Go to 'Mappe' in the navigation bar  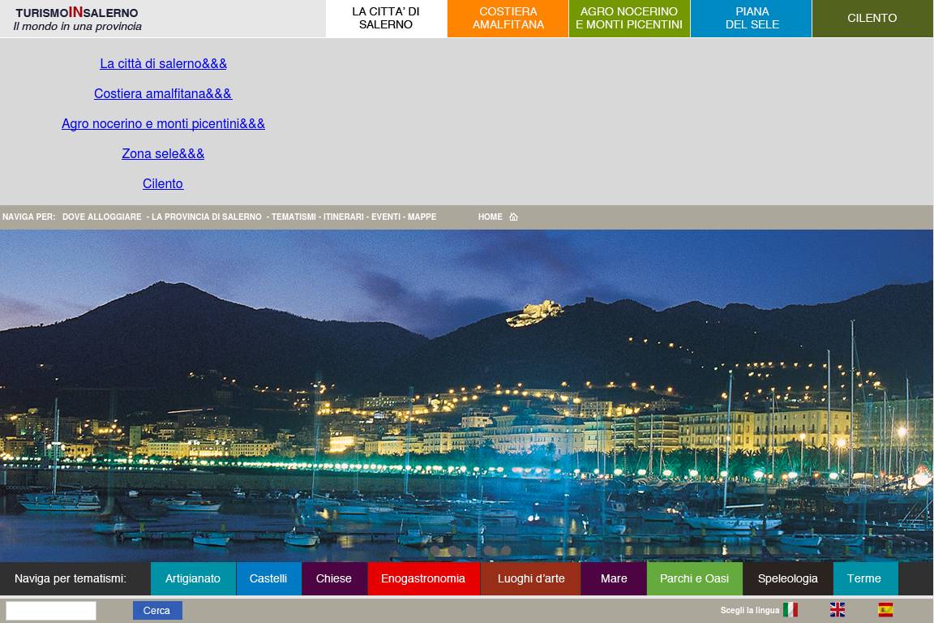point(422,217)
